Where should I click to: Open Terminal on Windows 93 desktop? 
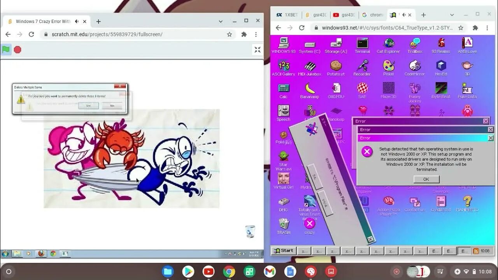pos(362,45)
